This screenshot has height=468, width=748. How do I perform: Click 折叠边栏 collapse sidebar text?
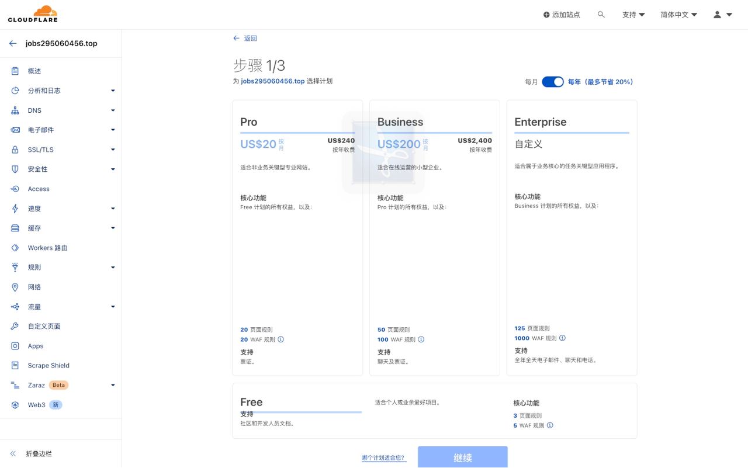(x=39, y=453)
